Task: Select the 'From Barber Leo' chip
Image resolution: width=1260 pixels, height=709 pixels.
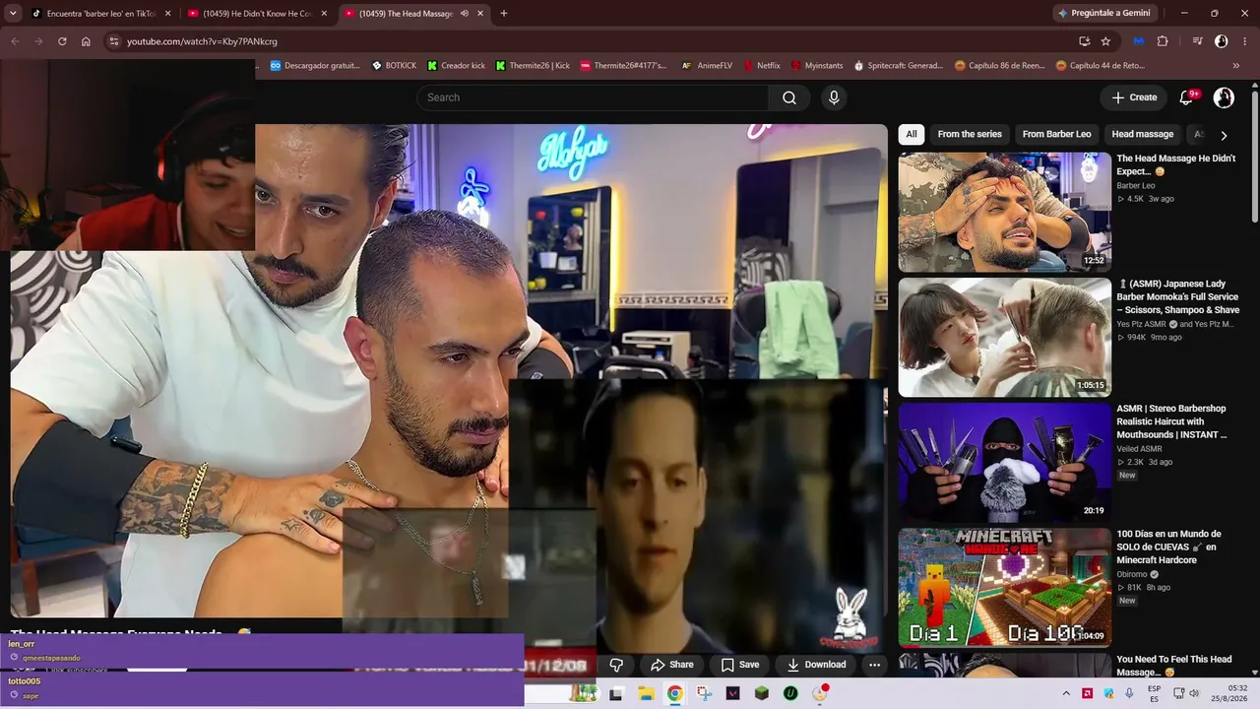Action: point(1056,134)
